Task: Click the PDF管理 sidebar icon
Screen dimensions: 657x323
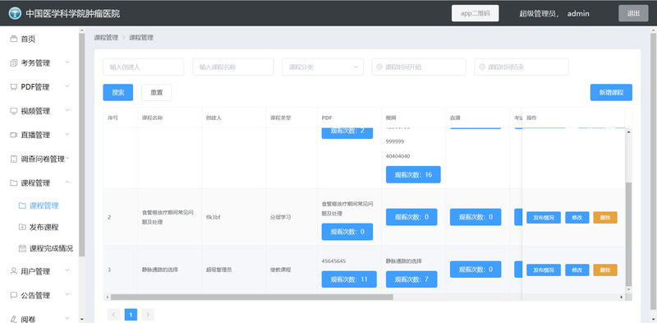Action: 13,87
